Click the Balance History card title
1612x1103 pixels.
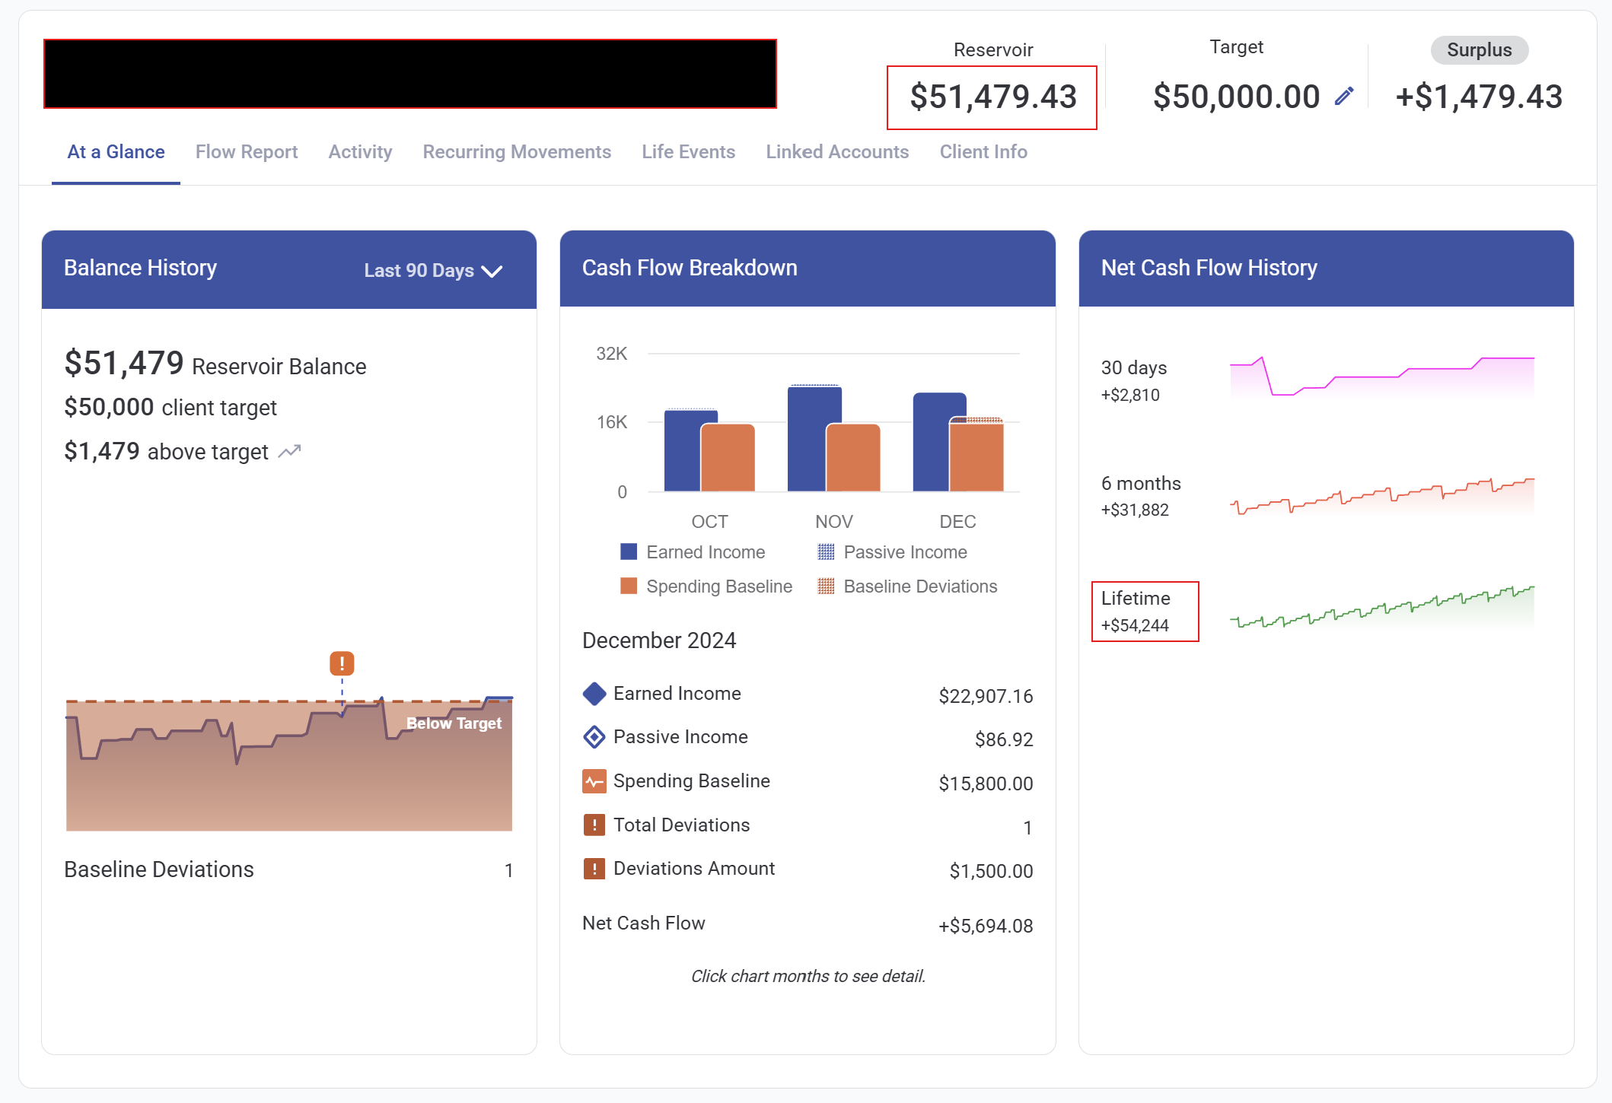point(140,268)
